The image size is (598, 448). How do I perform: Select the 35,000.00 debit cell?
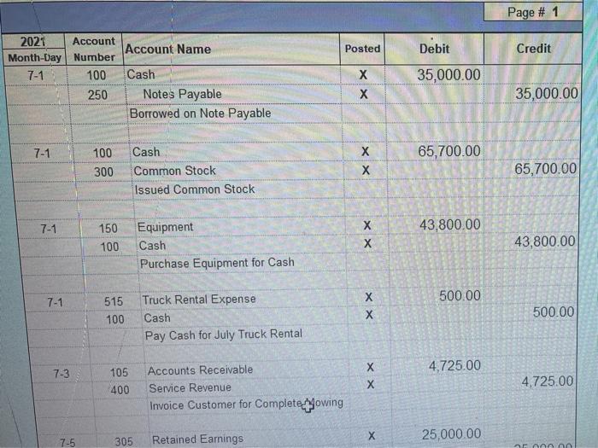434,75
